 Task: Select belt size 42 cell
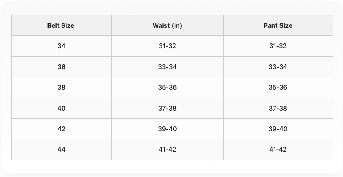(x=61, y=129)
